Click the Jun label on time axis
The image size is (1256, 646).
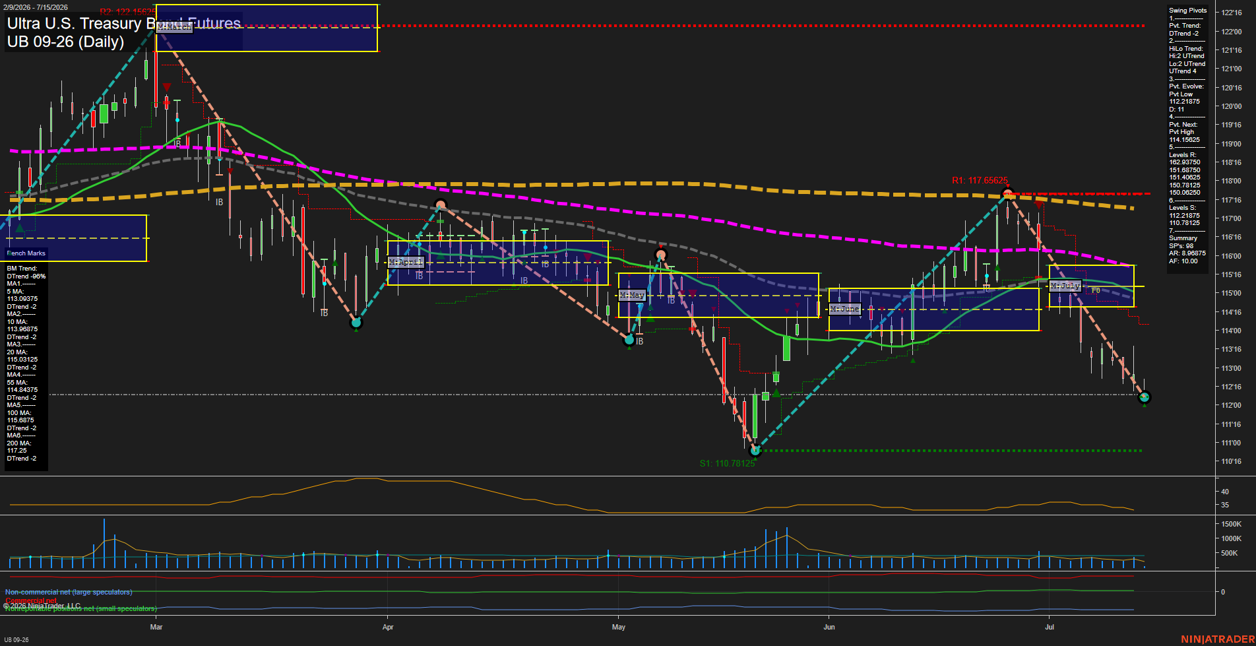tap(829, 627)
